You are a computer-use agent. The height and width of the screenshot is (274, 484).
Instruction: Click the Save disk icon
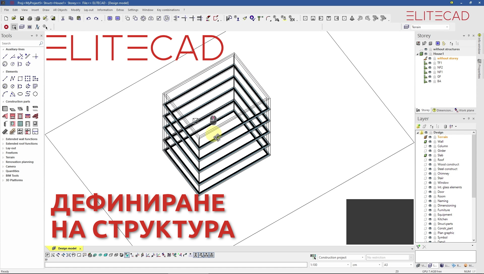click(22, 18)
